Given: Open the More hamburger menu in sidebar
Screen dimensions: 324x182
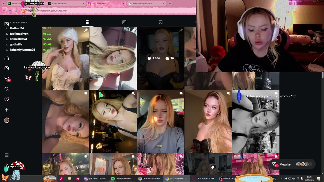Looking at the screenshot, I should (7, 155).
